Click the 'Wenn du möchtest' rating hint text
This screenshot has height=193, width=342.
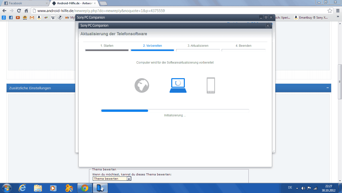[x=132, y=174]
